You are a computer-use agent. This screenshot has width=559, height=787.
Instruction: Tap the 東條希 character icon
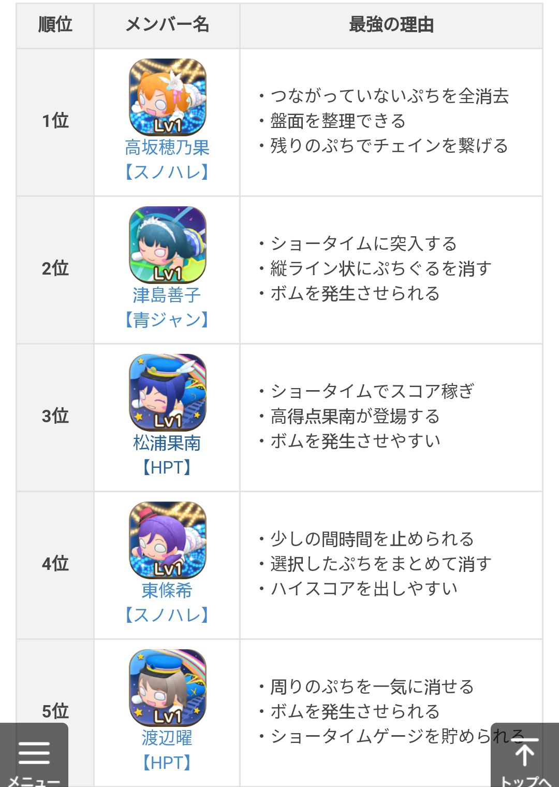[x=167, y=540]
